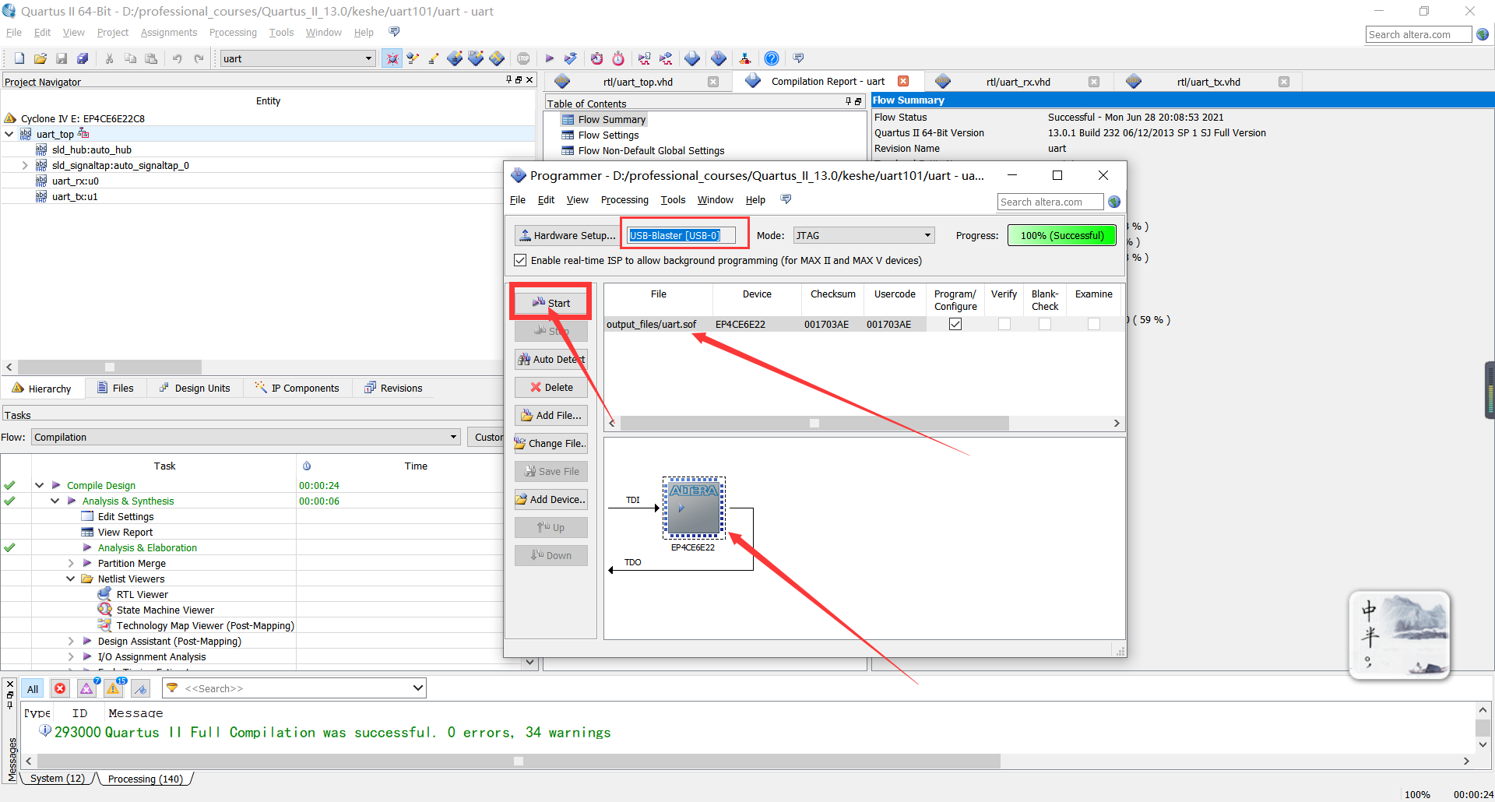Open the Messages search filter dropdown
This screenshot has height=802, width=1495.
pyautogui.click(x=417, y=688)
